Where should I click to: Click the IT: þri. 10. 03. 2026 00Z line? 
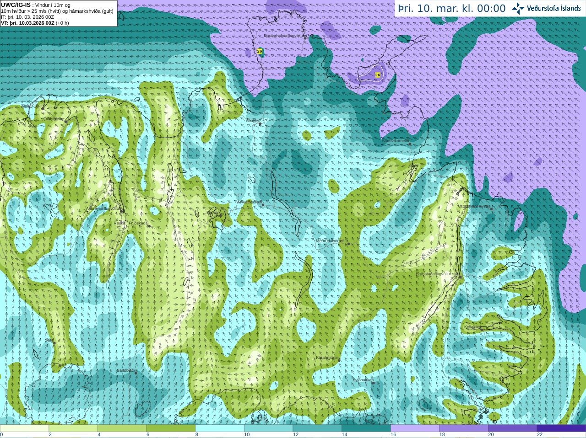click(x=27, y=17)
